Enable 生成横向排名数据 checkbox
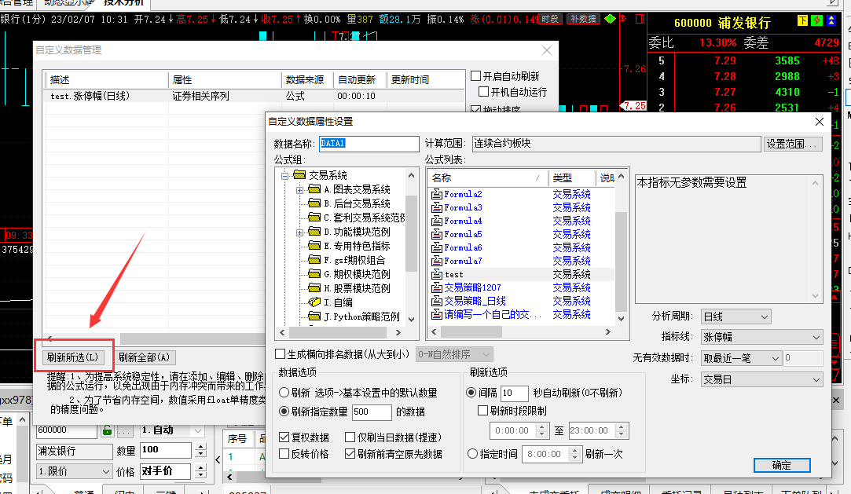 pyautogui.click(x=281, y=355)
